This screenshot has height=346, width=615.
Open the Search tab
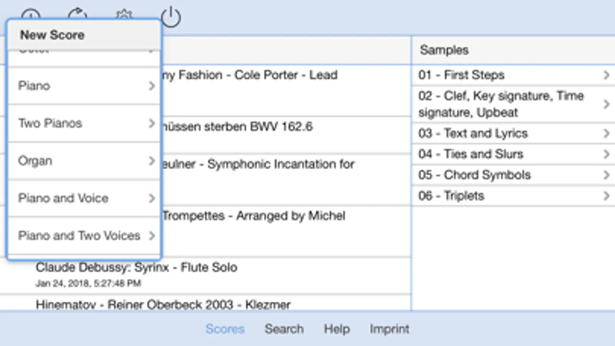(284, 329)
